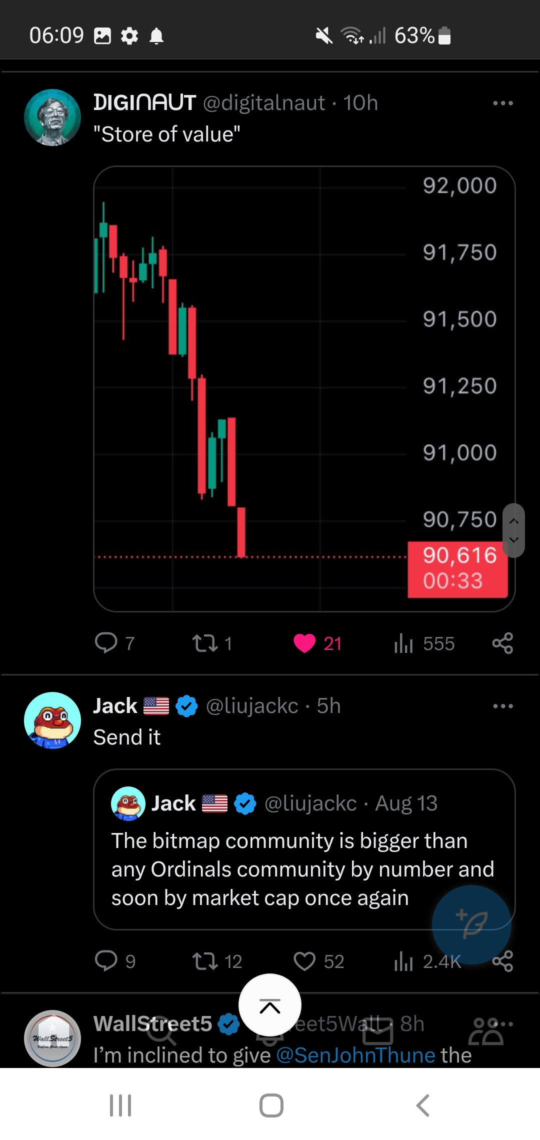
Task: Unlike DIGINAUT's post with 21 likes
Action: [317, 643]
